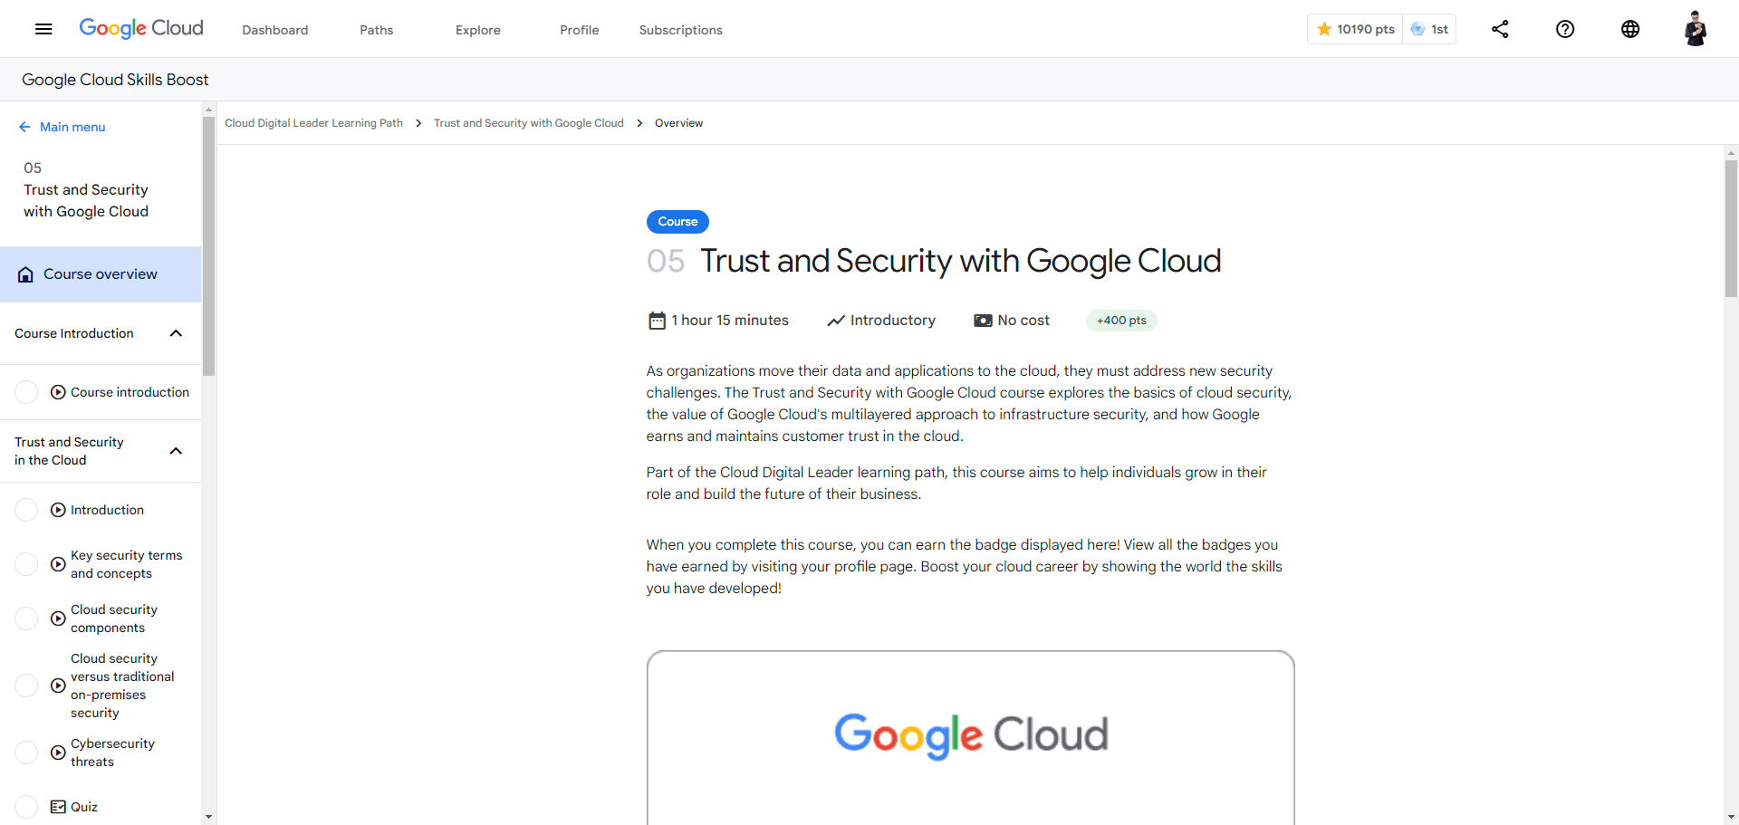Click the Course overview home icon
1739x825 pixels.
[25, 274]
